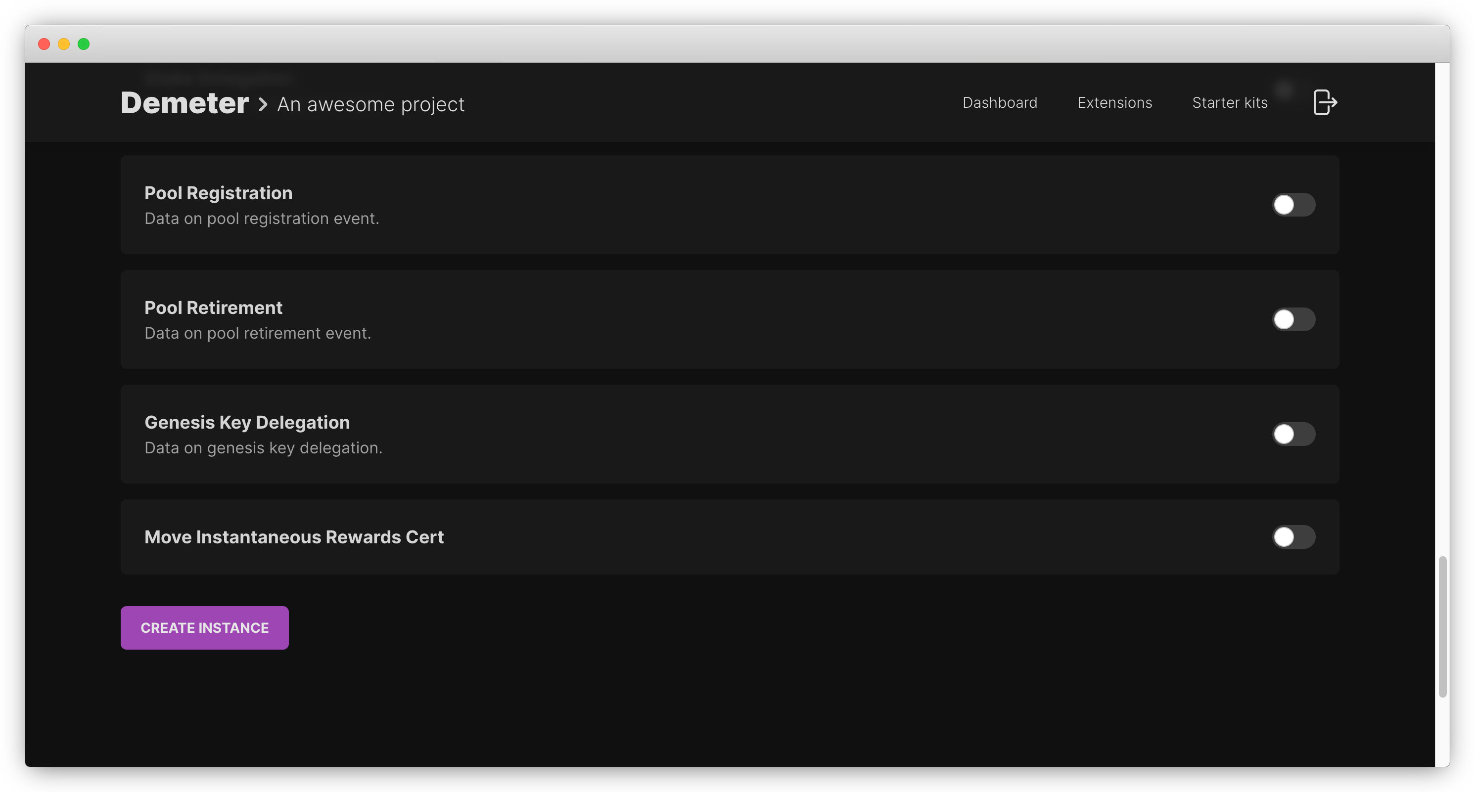Open An awesome project breadcrumb

pos(370,104)
